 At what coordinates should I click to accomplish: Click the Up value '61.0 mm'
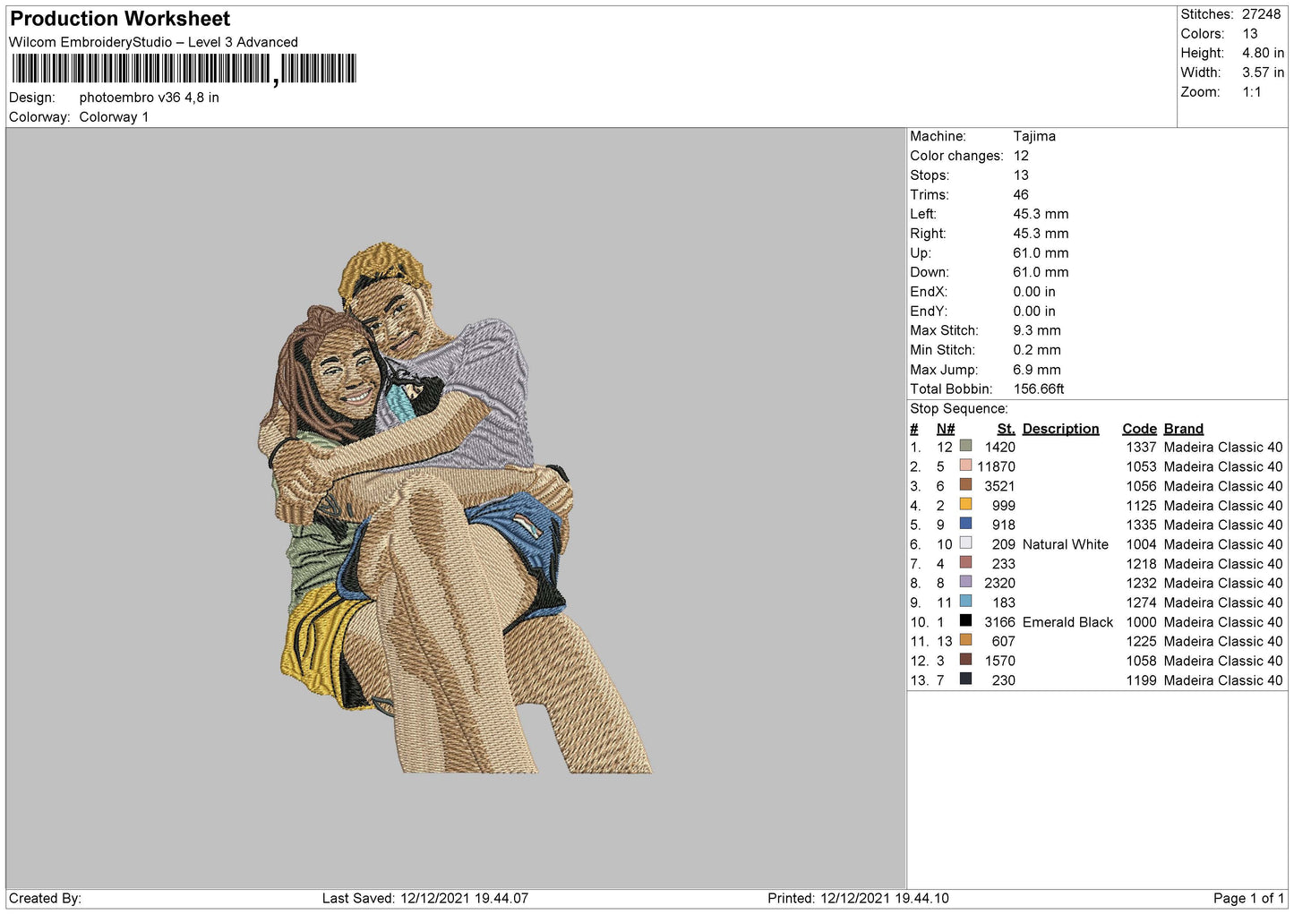[x=1041, y=252]
